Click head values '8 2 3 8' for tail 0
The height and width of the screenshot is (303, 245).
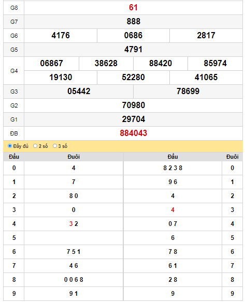(x=173, y=168)
